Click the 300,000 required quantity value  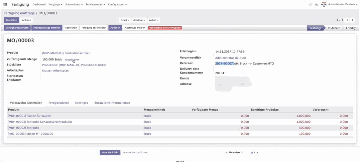(305, 128)
